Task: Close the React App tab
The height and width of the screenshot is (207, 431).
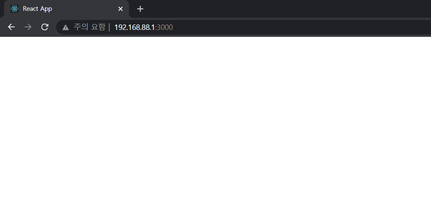Action: [x=121, y=9]
